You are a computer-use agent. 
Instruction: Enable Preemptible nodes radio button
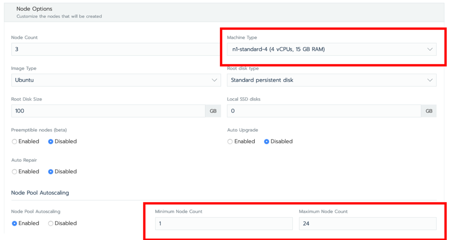point(14,142)
